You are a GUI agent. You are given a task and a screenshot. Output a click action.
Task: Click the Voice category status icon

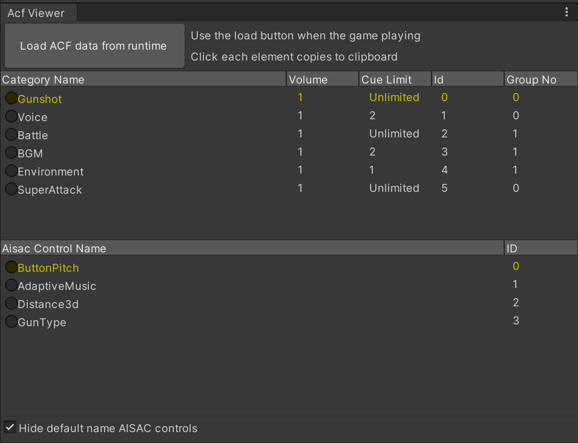pyautogui.click(x=11, y=117)
